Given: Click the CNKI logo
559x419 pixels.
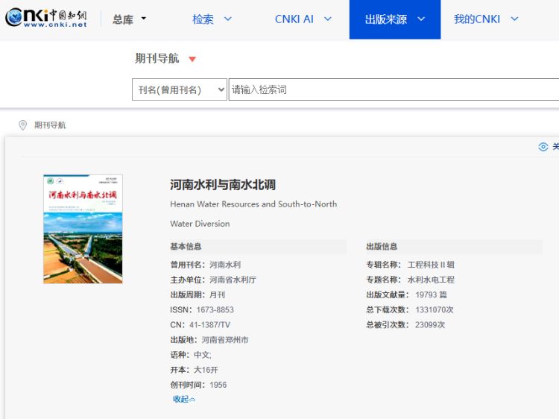Looking at the screenshot, I should pos(46,17).
